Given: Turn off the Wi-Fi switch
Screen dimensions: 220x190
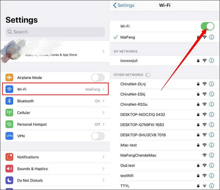Looking at the screenshot, I should 207,26.
